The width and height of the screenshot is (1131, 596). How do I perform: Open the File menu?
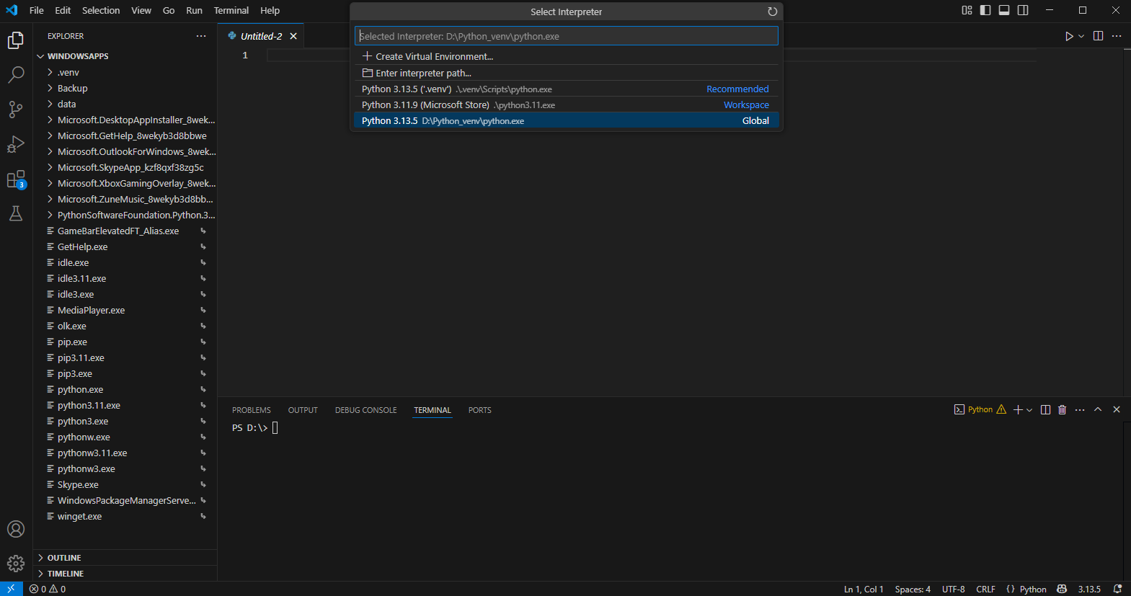pyautogui.click(x=37, y=10)
